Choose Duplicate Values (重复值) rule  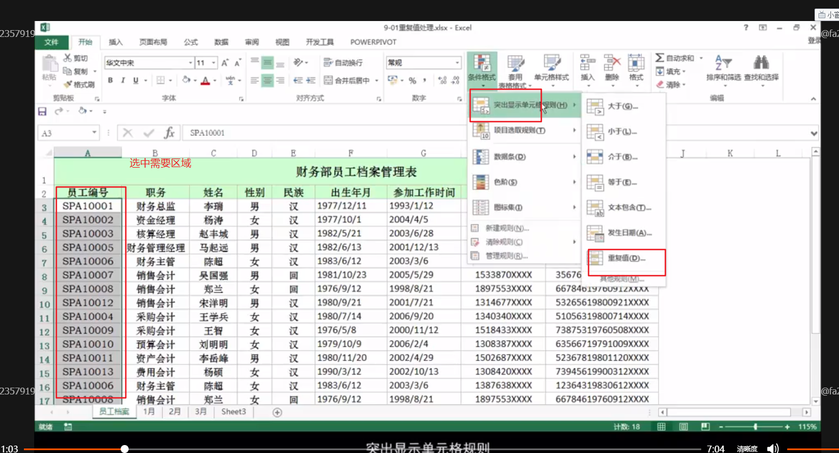[x=623, y=258]
